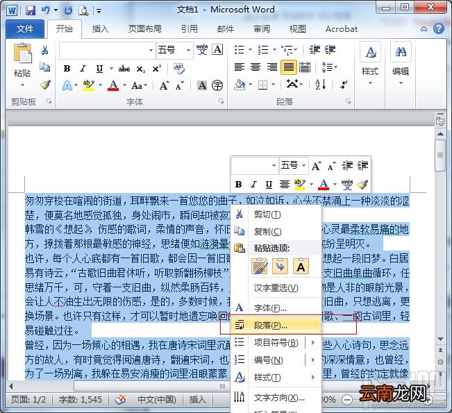Toggle Superscript formatting
Viewport: 452px width, 413px height.
156,69
